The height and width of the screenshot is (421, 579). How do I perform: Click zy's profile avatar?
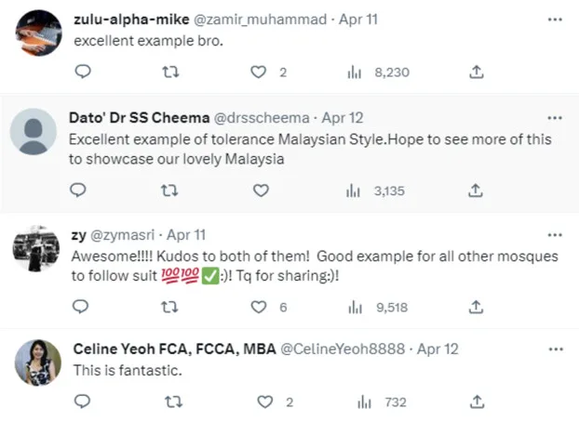37,245
